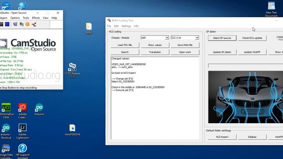This screenshot has height=159, width=283.
Task: Click the Search button in NCS coding
Action: tap(125, 52)
